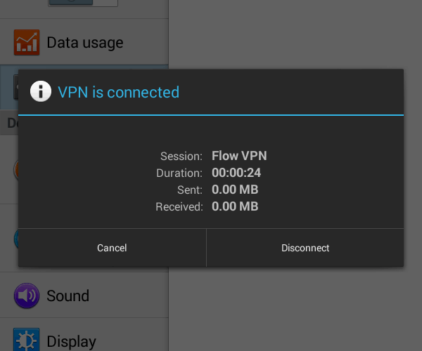Click the 'VPN is connected' dialog title

[x=118, y=92]
